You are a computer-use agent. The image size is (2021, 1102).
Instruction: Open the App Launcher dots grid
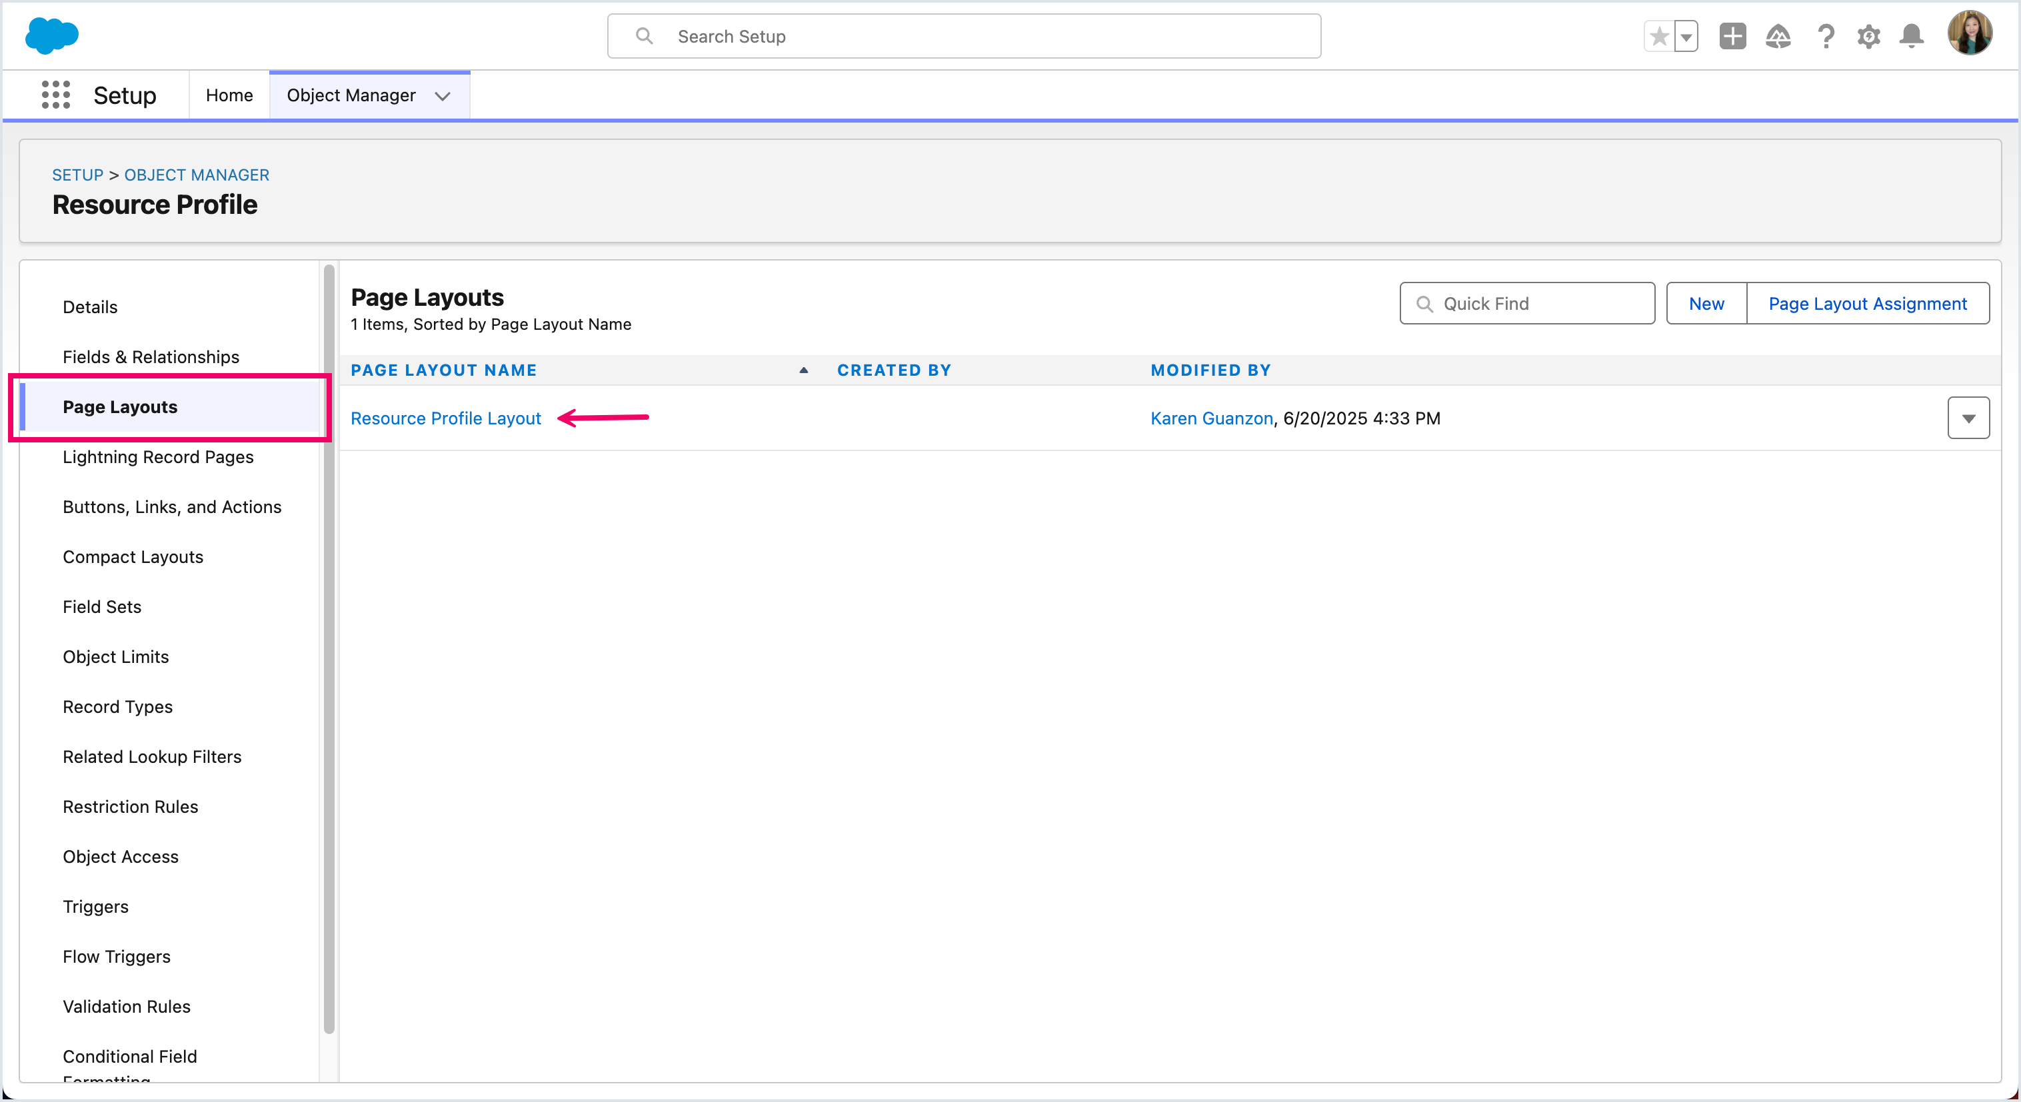click(56, 95)
